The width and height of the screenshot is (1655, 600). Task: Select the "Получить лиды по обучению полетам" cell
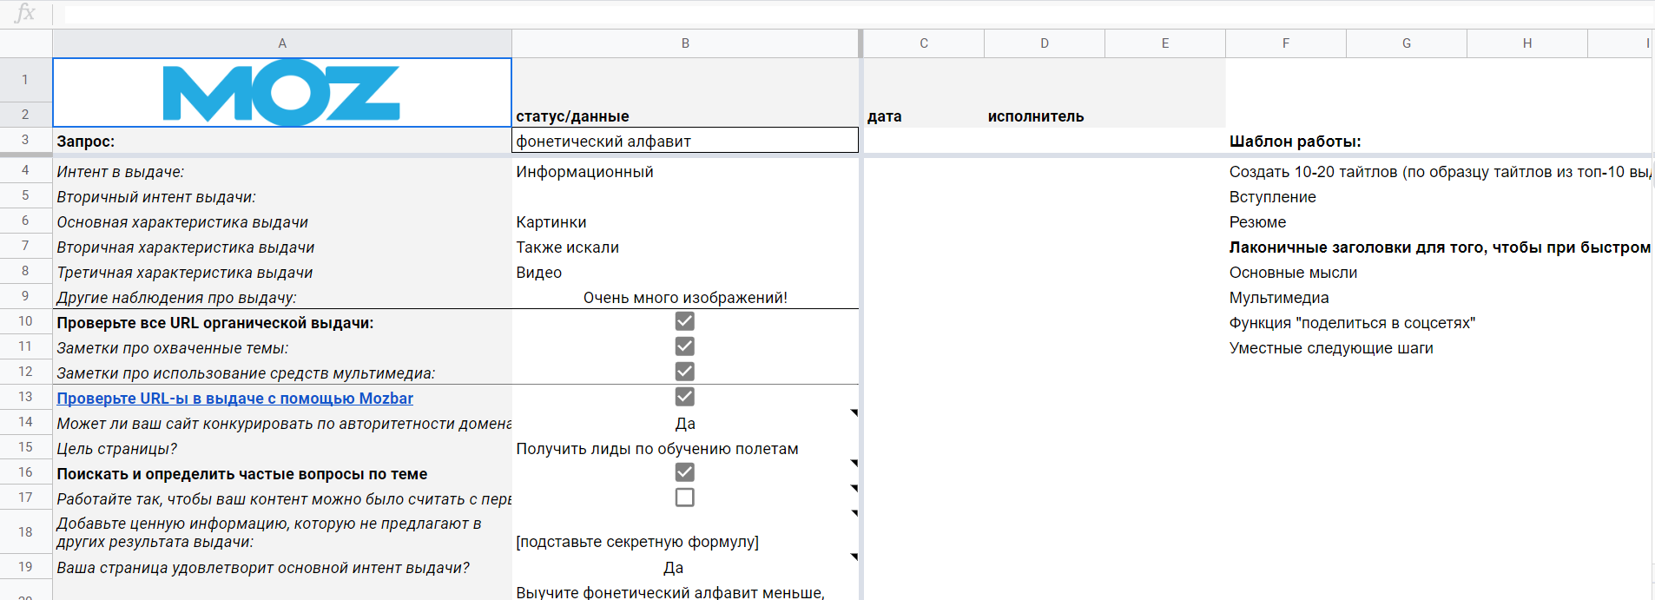pyautogui.click(x=657, y=449)
